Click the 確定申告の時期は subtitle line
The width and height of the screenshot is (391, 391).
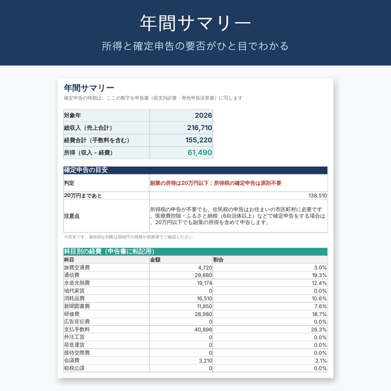click(153, 98)
